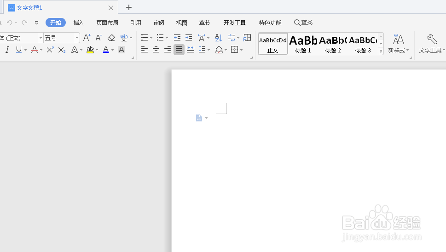Viewport: 446px width, 252px height.
Task: Decrease font size with A- icon
Action: [x=98, y=38]
